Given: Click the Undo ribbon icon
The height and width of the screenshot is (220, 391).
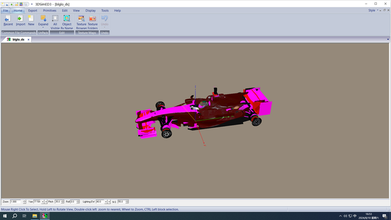Looking at the screenshot, I should 104,18.
